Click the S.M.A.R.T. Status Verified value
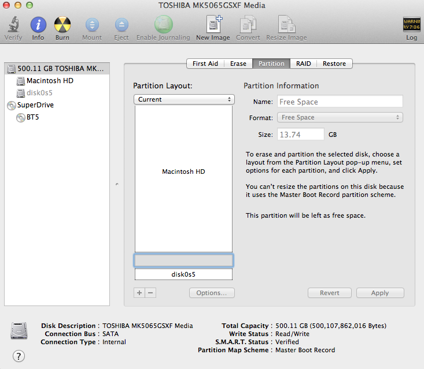The image size is (424, 369). coord(287,342)
